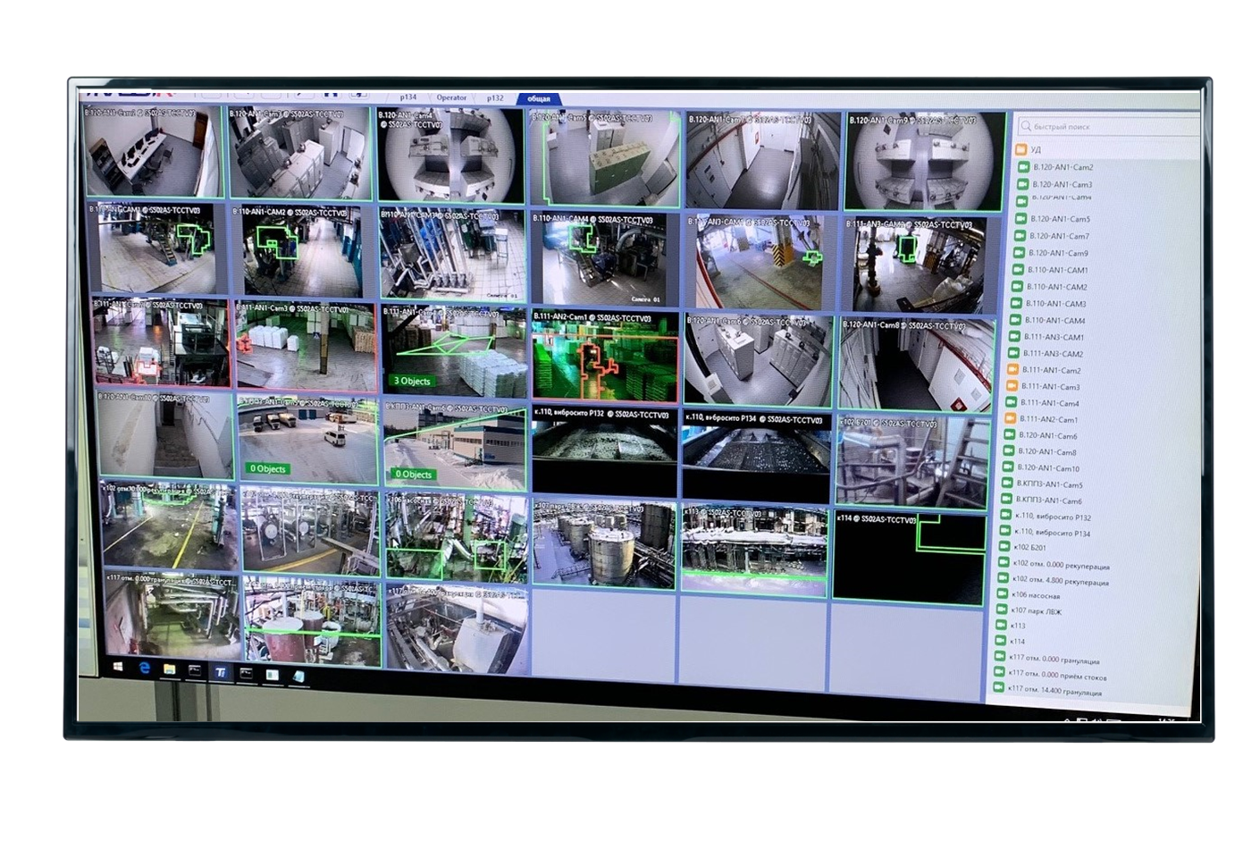Open the p134 layout tab
The height and width of the screenshot is (841, 1260).
[x=408, y=97]
